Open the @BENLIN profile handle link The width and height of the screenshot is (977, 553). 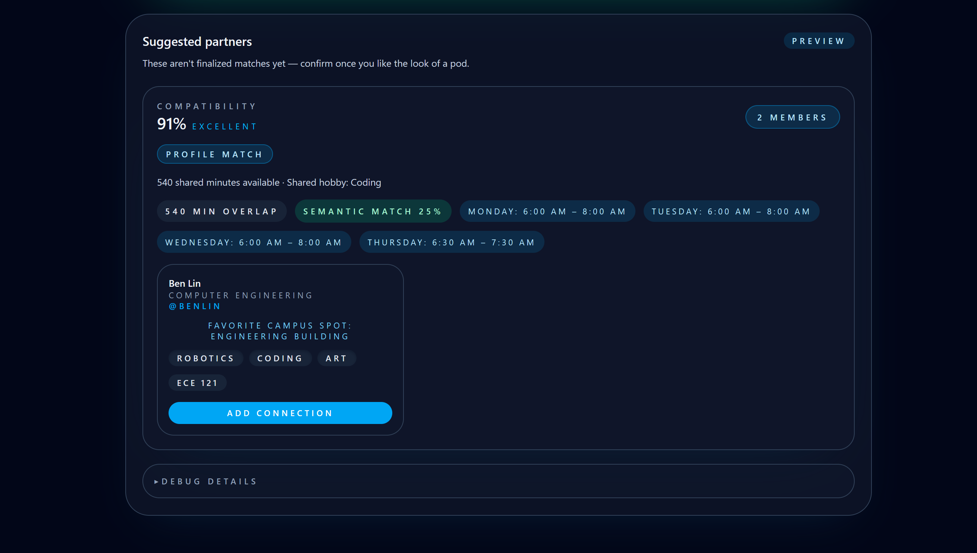[x=194, y=306]
